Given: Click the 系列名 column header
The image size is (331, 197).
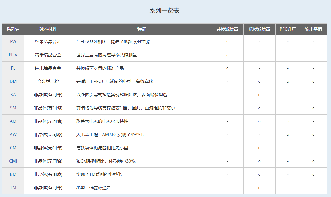Looking at the screenshot, I should [13, 29].
